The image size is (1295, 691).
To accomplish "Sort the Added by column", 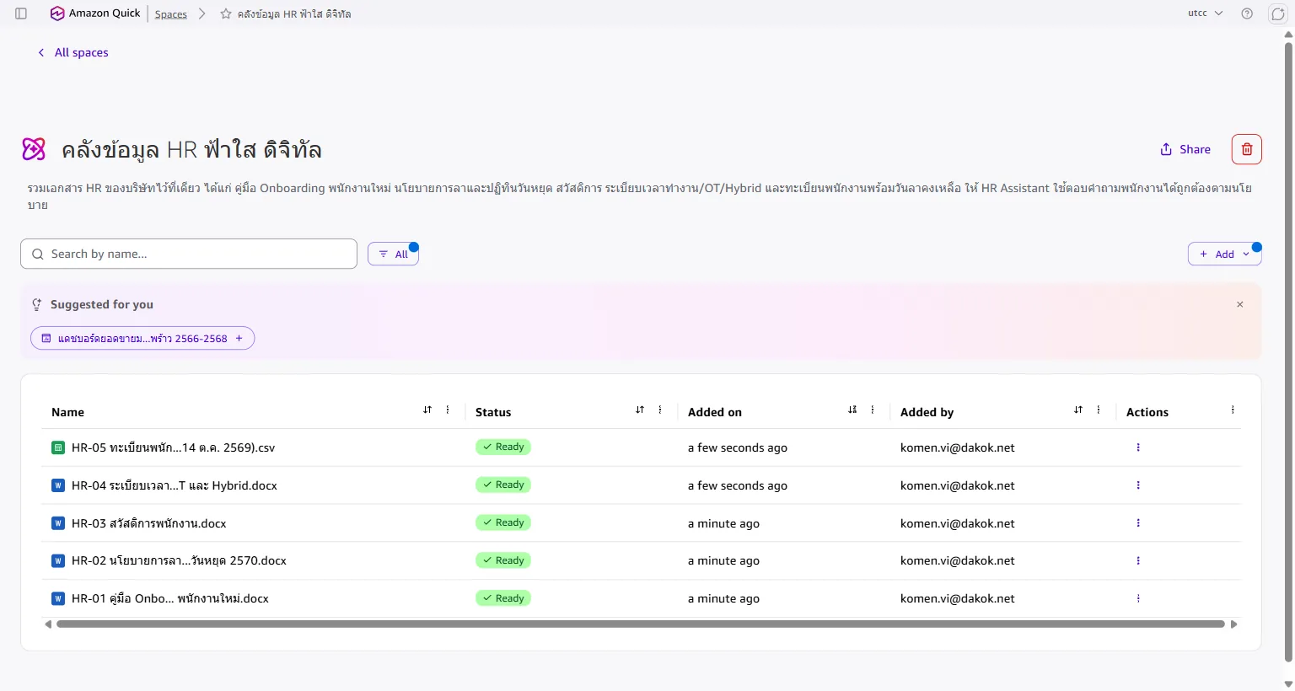I will 1078,410.
